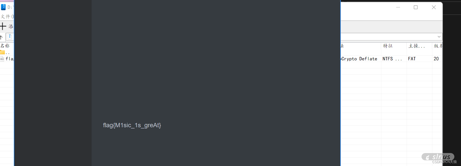
Task: Minimize the archive manager window
Action: pyautogui.click(x=398, y=7)
